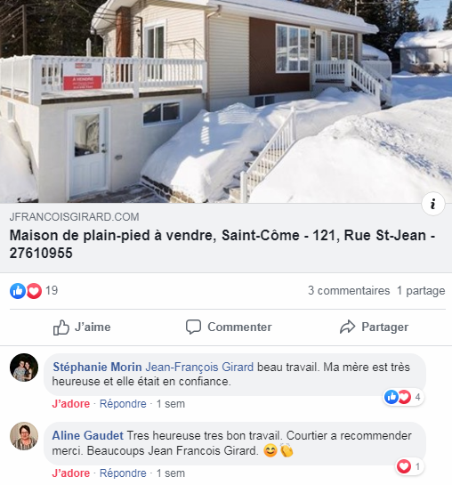This screenshot has width=452, height=485.
Task: Open Stéphanie Morin's profile picture
Action: pyautogui.click(x=24, y=368)
